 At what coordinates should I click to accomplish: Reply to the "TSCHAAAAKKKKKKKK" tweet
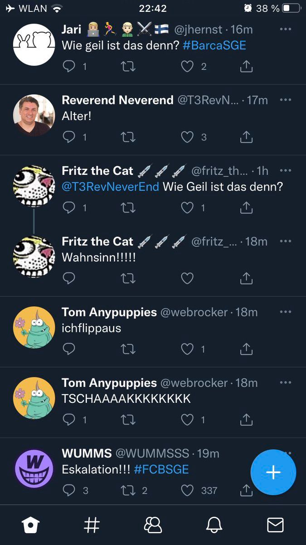tap(69, 420)
